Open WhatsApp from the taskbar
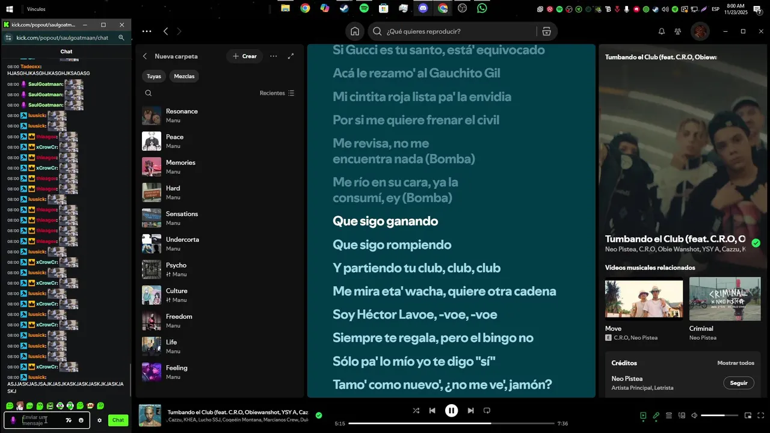This screenshot has width=770, height=433. [482, 8]
